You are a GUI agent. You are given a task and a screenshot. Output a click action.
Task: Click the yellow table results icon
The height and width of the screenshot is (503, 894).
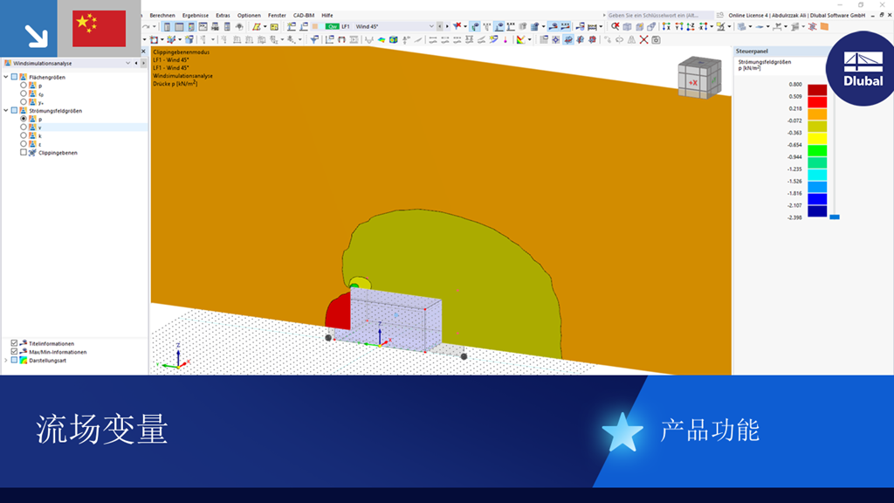274,26
